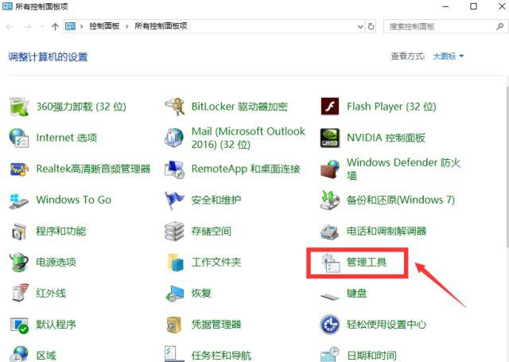Click the 程序和功能 text link
Viewport: 509px width, 362px height.
click(61, 232)
